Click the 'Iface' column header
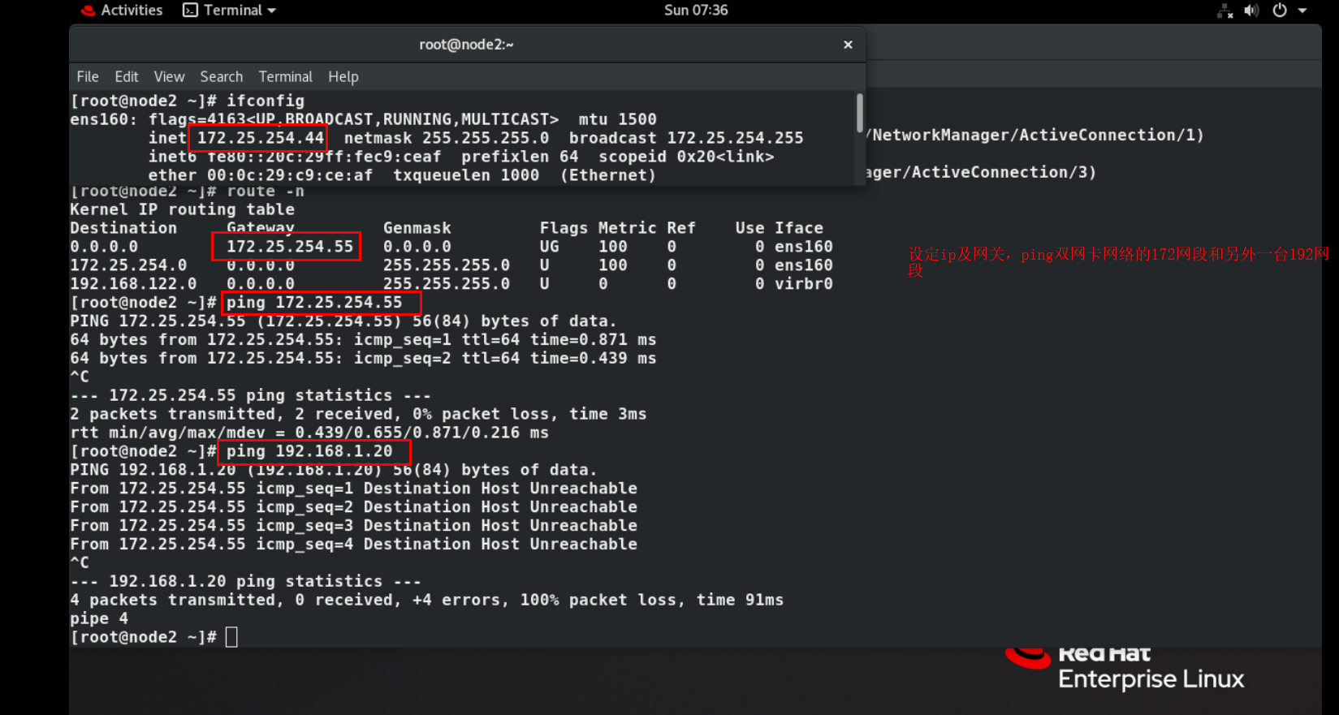The width and height of the screenshot is (1339, 715). click(x=799, y=228)
